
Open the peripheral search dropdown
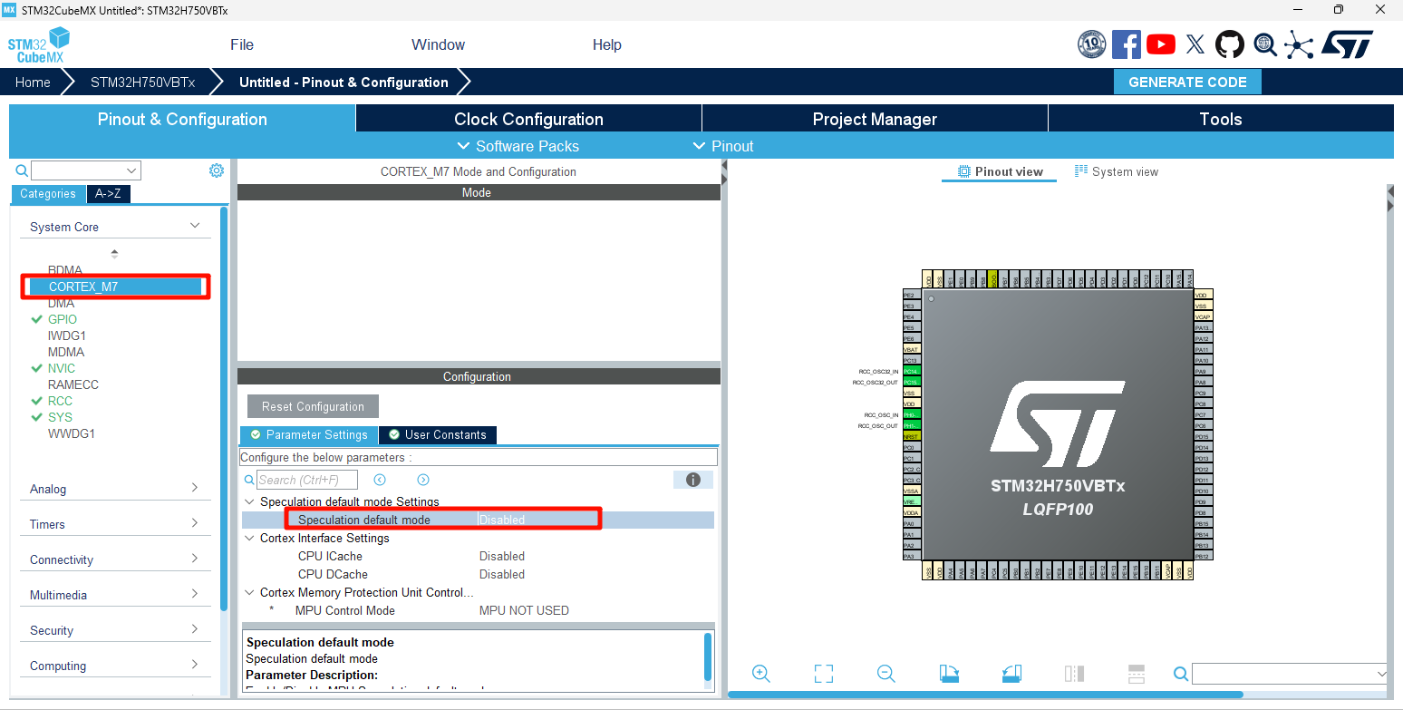click(132, 170)
